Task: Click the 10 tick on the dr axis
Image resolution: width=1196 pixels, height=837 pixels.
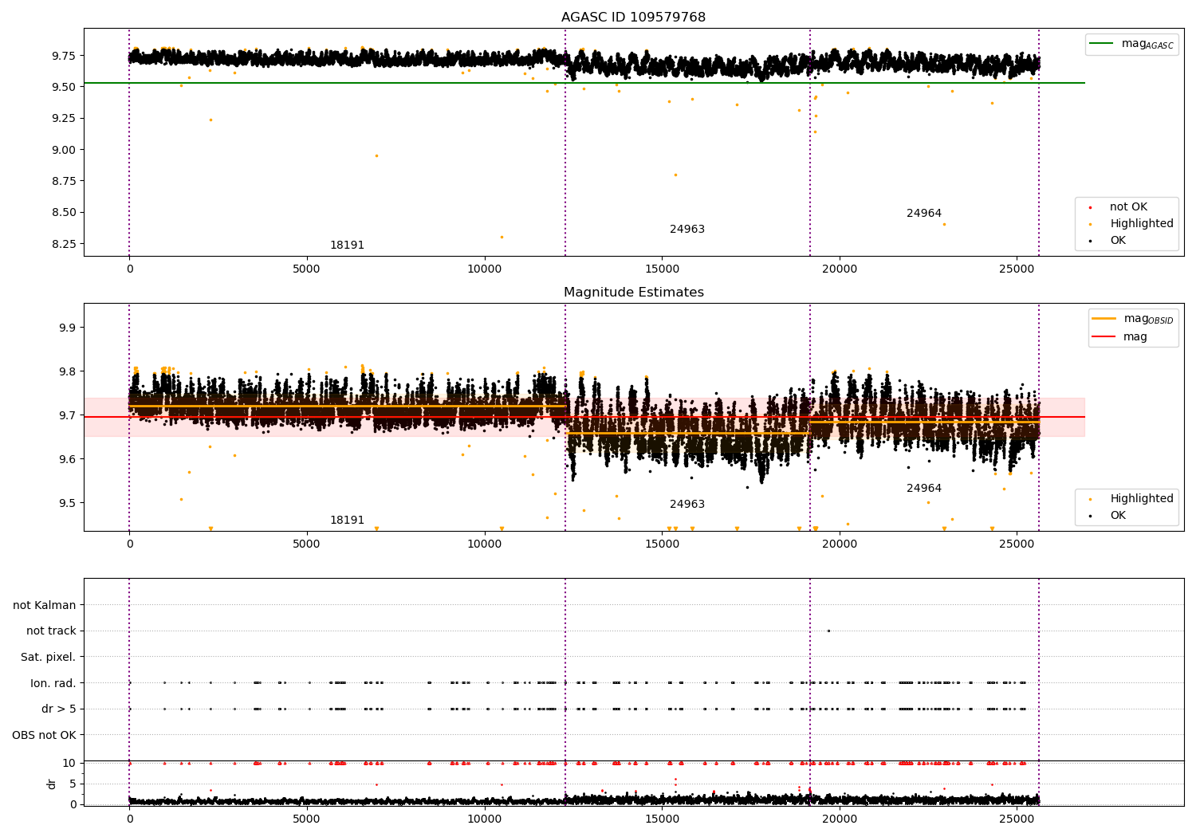Action: click(69, 764)
